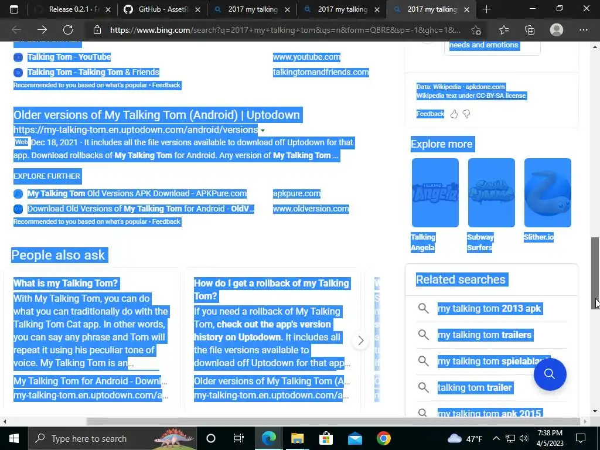
Task: Add this page to favorites star
Action: 476,30
